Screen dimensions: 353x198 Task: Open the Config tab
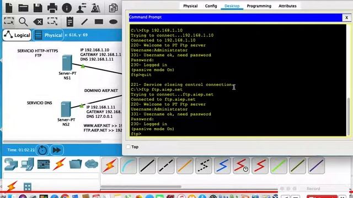point(211,6)
